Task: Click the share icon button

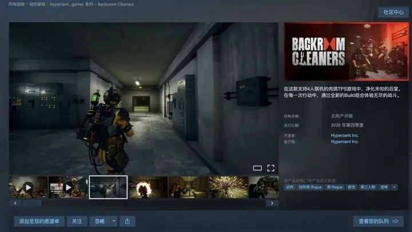Action: point(128,221)
